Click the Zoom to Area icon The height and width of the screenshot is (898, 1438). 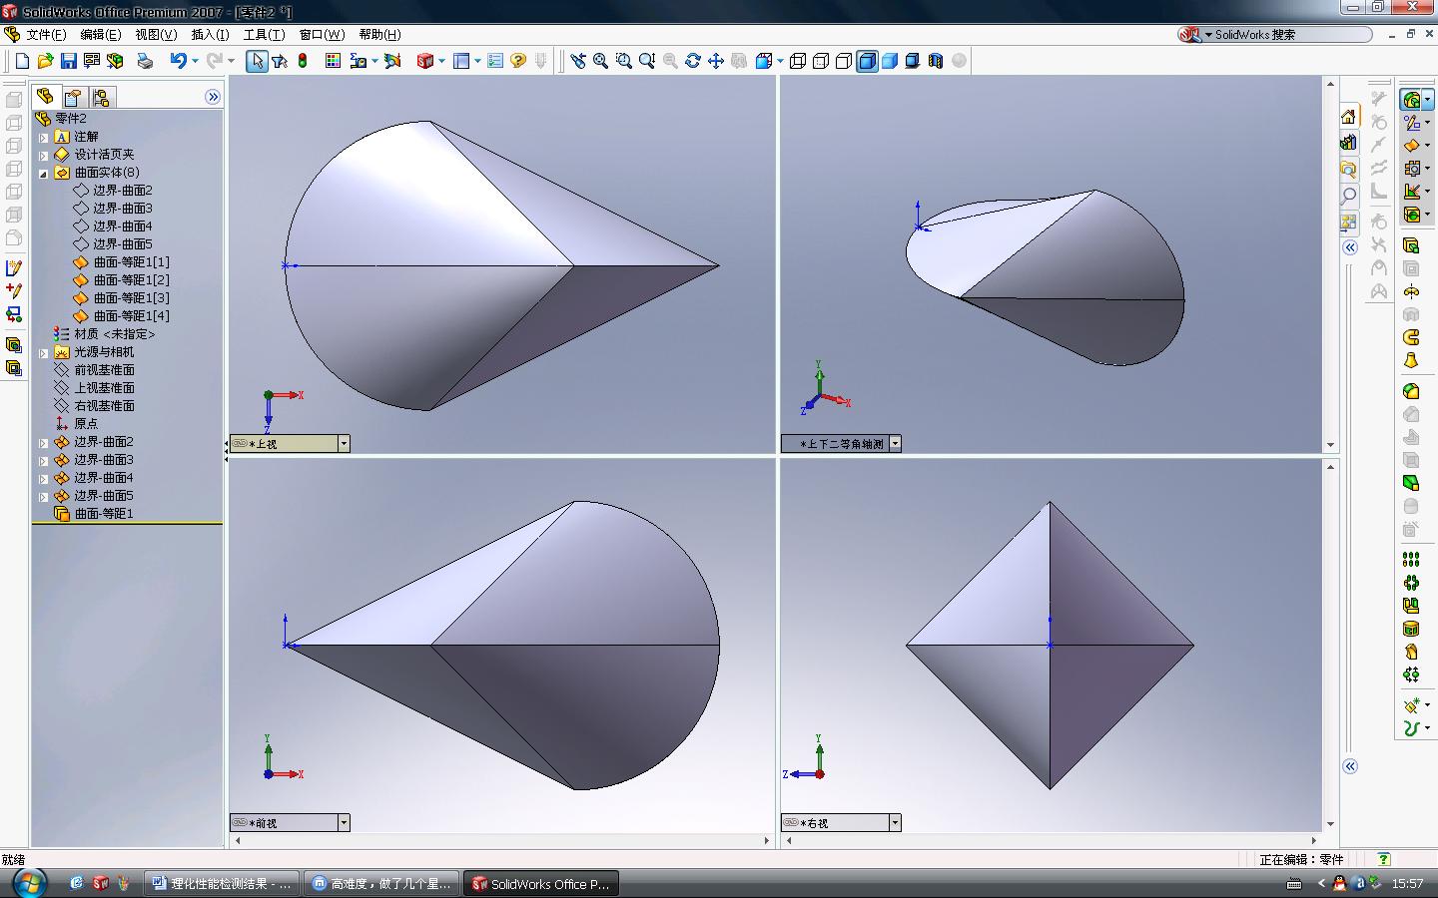pyautogui.click(x=624, y=61)
